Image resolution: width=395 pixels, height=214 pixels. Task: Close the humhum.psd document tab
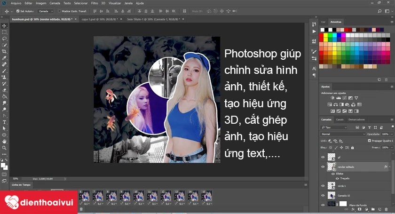(76, 19)
